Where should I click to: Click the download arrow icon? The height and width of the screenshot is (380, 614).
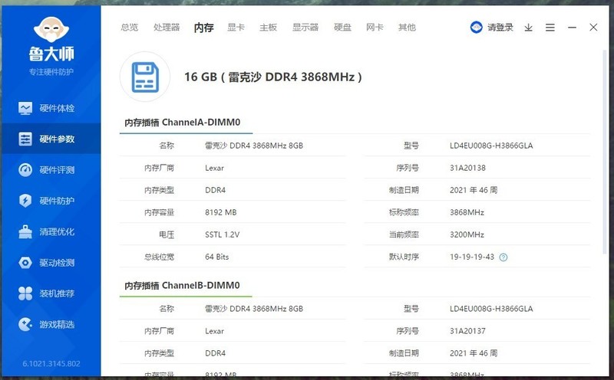tap(529, 28)
